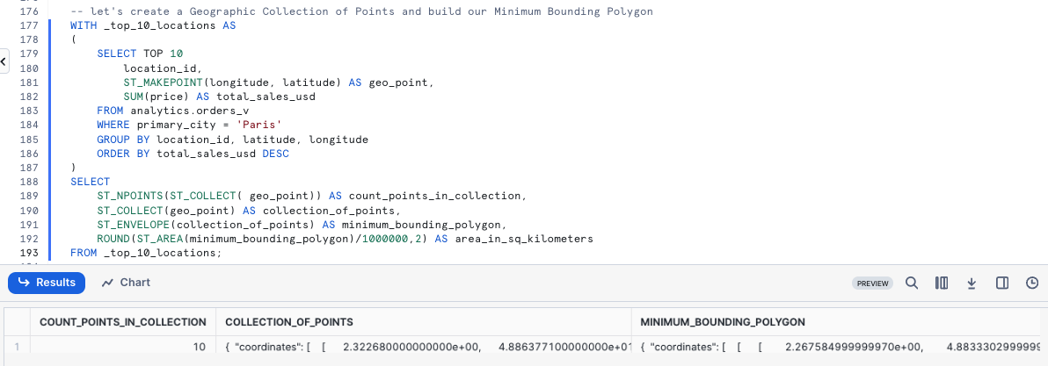Click the count cell showing 10
This screenshot has height=366, width=1048.
click(x=199, y=348)
